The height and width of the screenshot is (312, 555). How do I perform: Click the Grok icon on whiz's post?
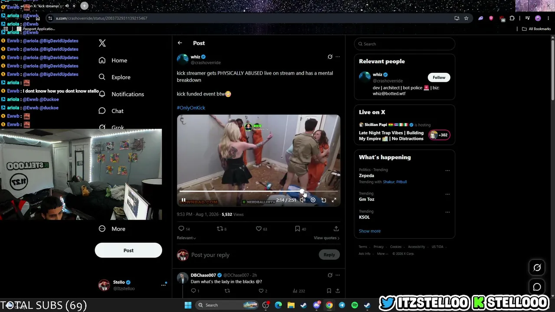click(x=330, y=57)
